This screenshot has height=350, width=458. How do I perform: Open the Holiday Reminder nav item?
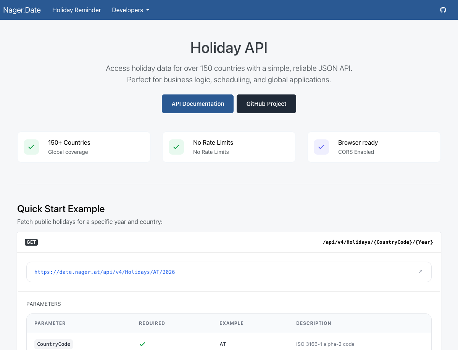(77, 10)
